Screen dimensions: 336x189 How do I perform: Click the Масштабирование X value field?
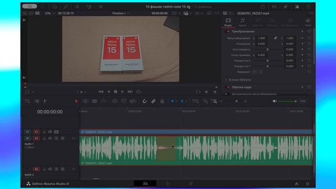tap(261, 38)
